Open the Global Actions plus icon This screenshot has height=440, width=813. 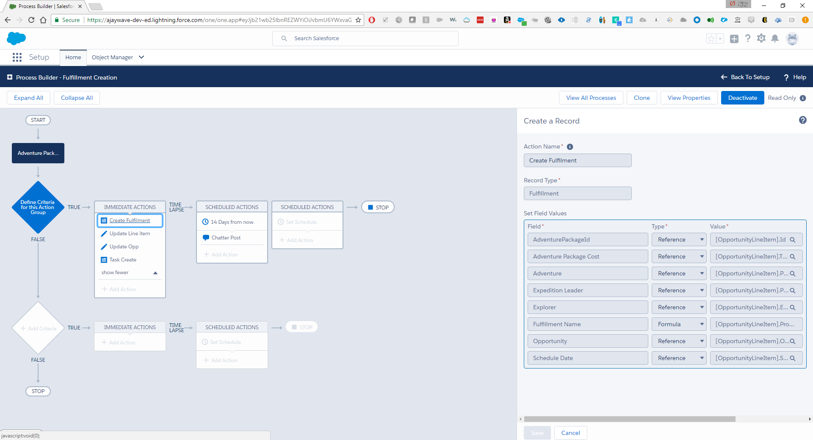point(734,38)
